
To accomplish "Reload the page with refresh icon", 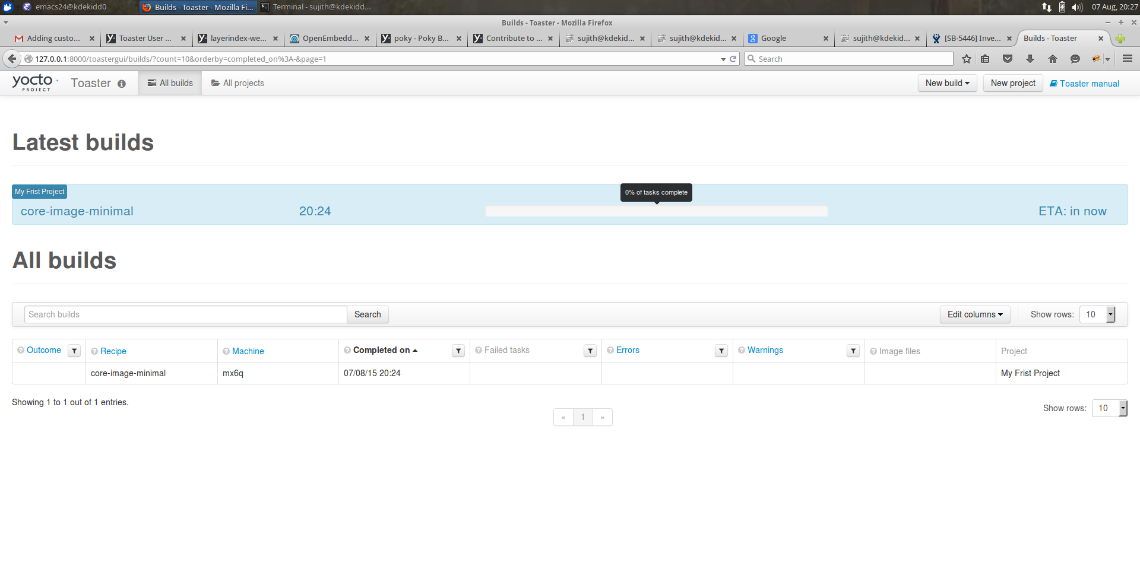I will [x=733, y=59].
